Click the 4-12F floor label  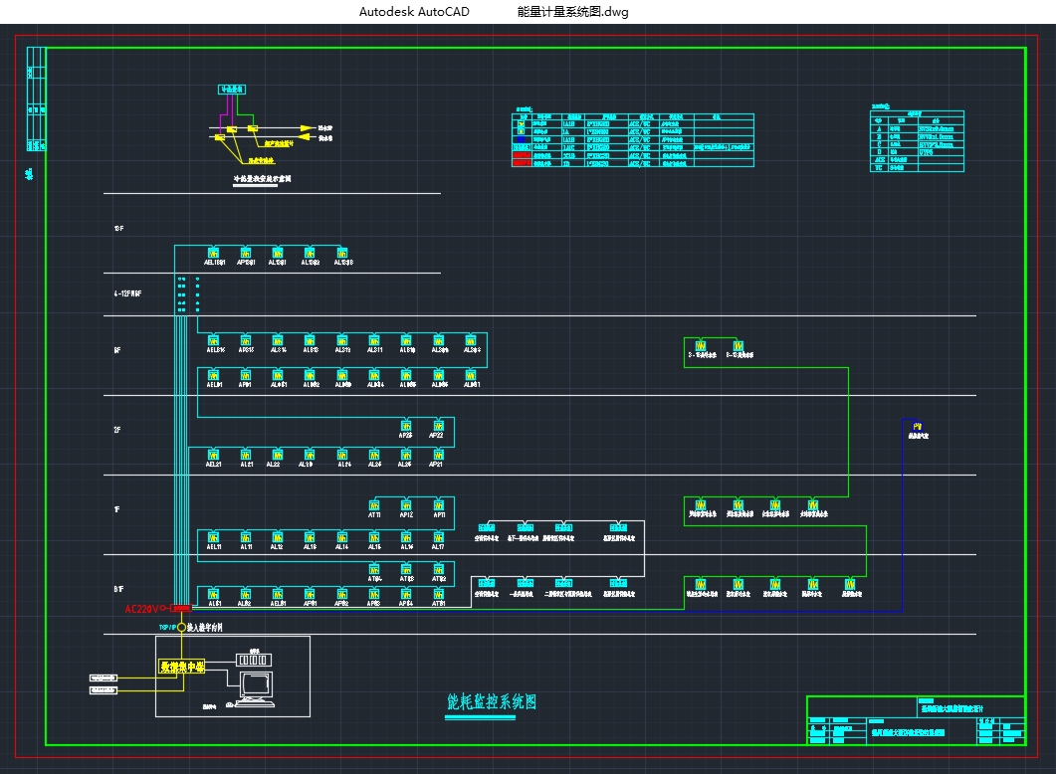tap(127, 294)
